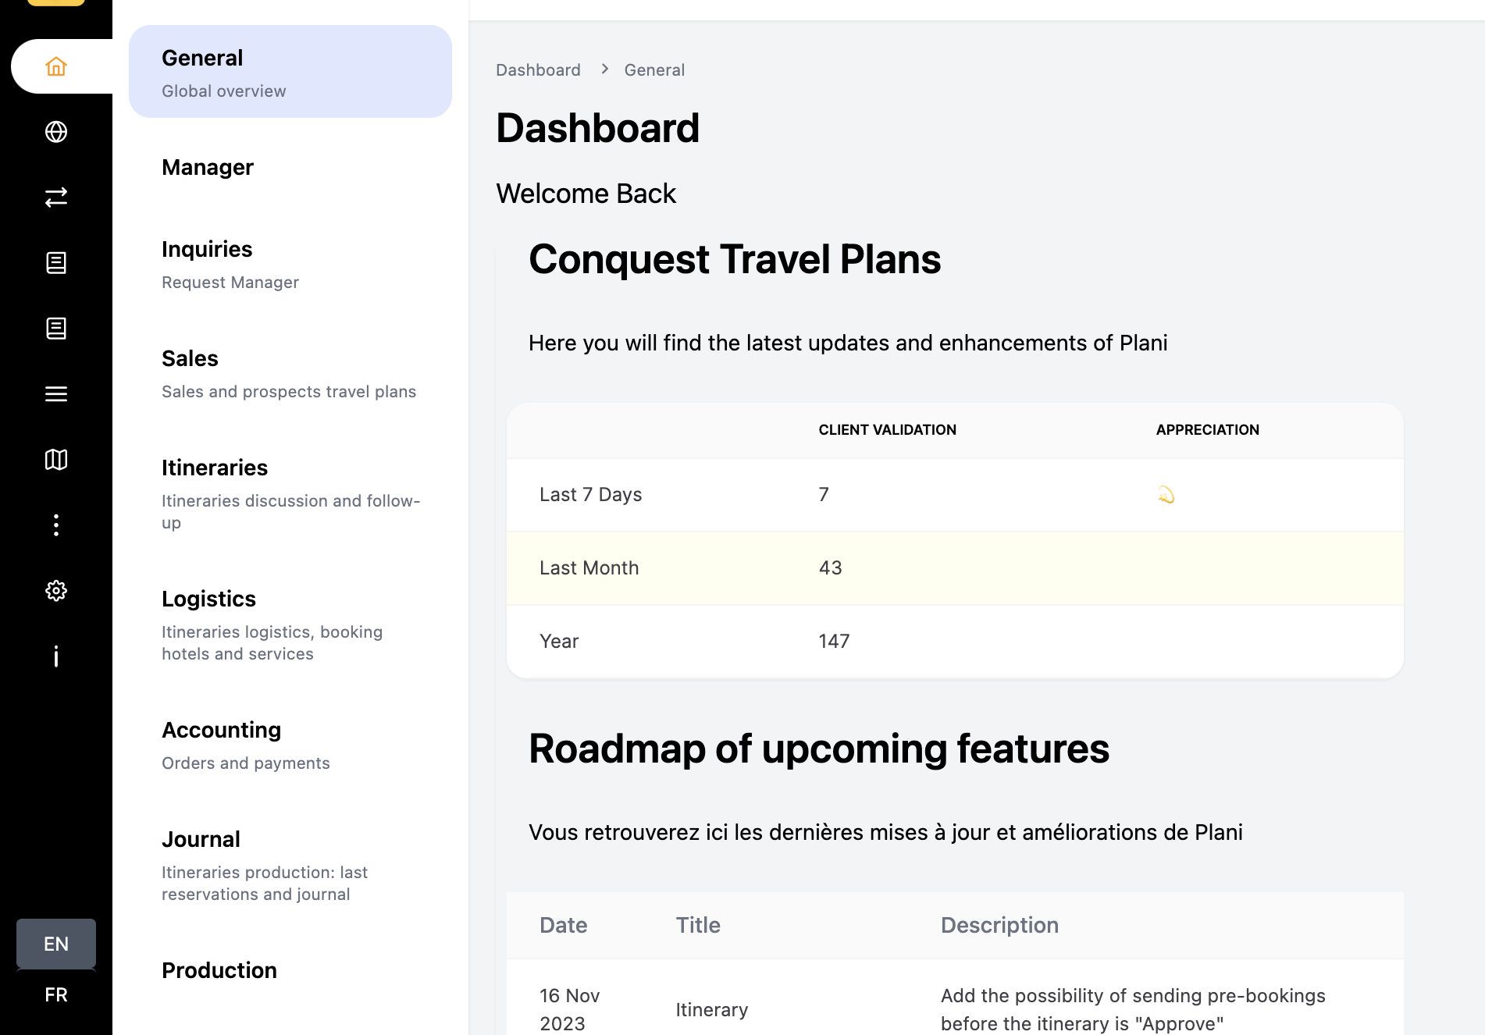This screenshot has height=1035, width=1485.
Task: Open the second book icon in the sidebar
Action: pyautogui.click(x=55, y=329)
